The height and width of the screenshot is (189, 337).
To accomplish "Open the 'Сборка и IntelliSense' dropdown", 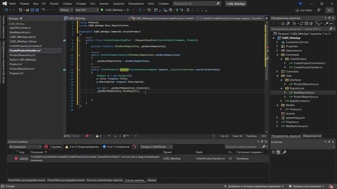I will 156,147.
